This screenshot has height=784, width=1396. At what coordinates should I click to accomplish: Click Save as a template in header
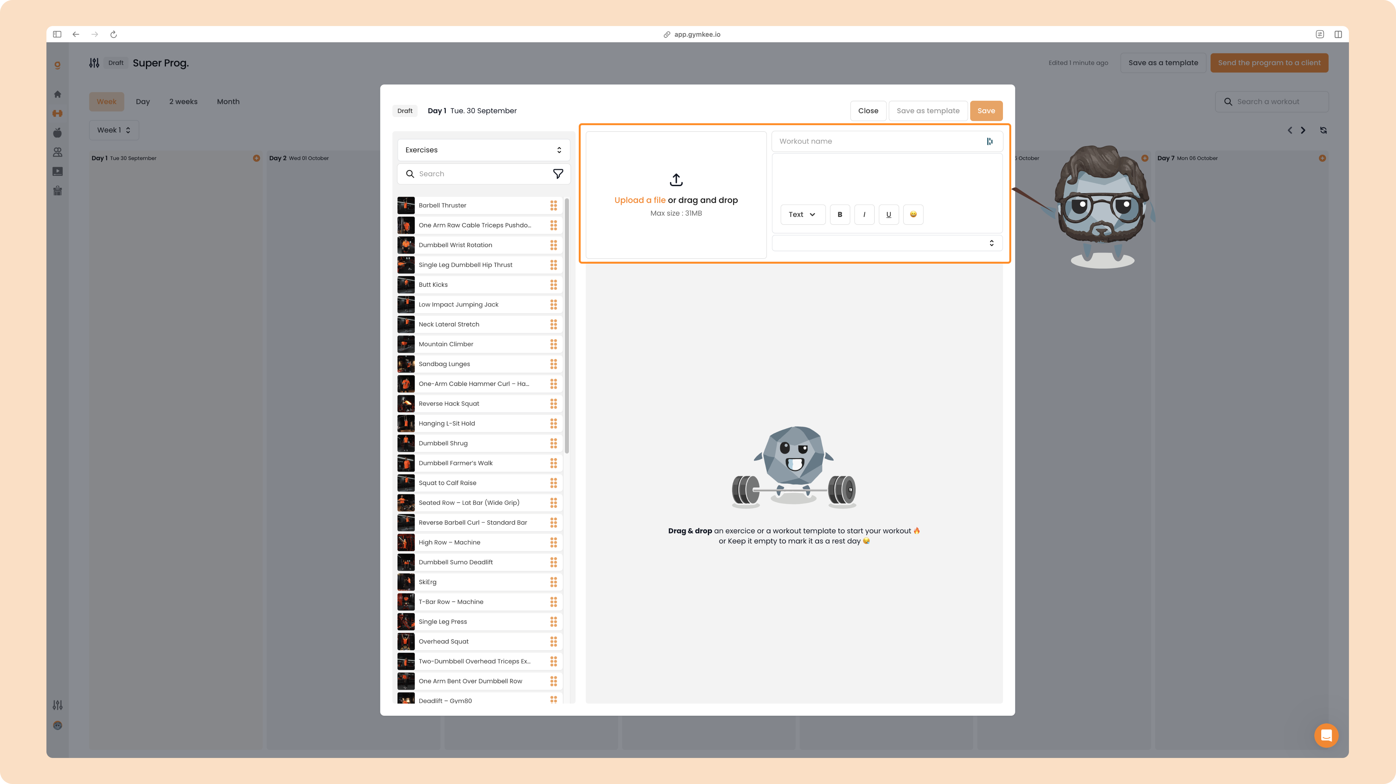coord(1163,63)
